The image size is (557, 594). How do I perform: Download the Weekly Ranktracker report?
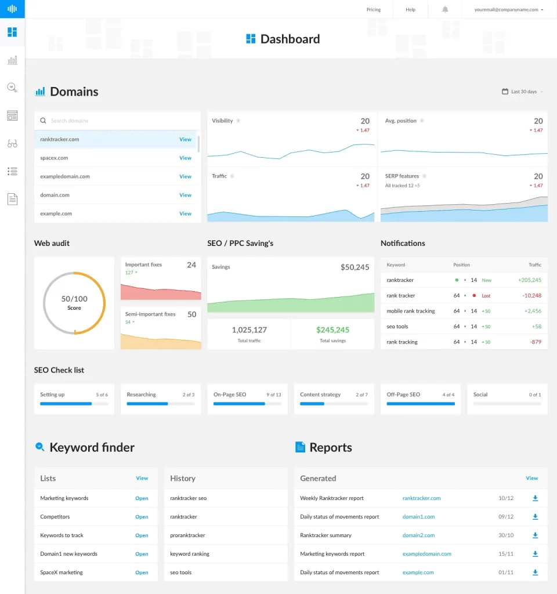(x=535, y=498)
